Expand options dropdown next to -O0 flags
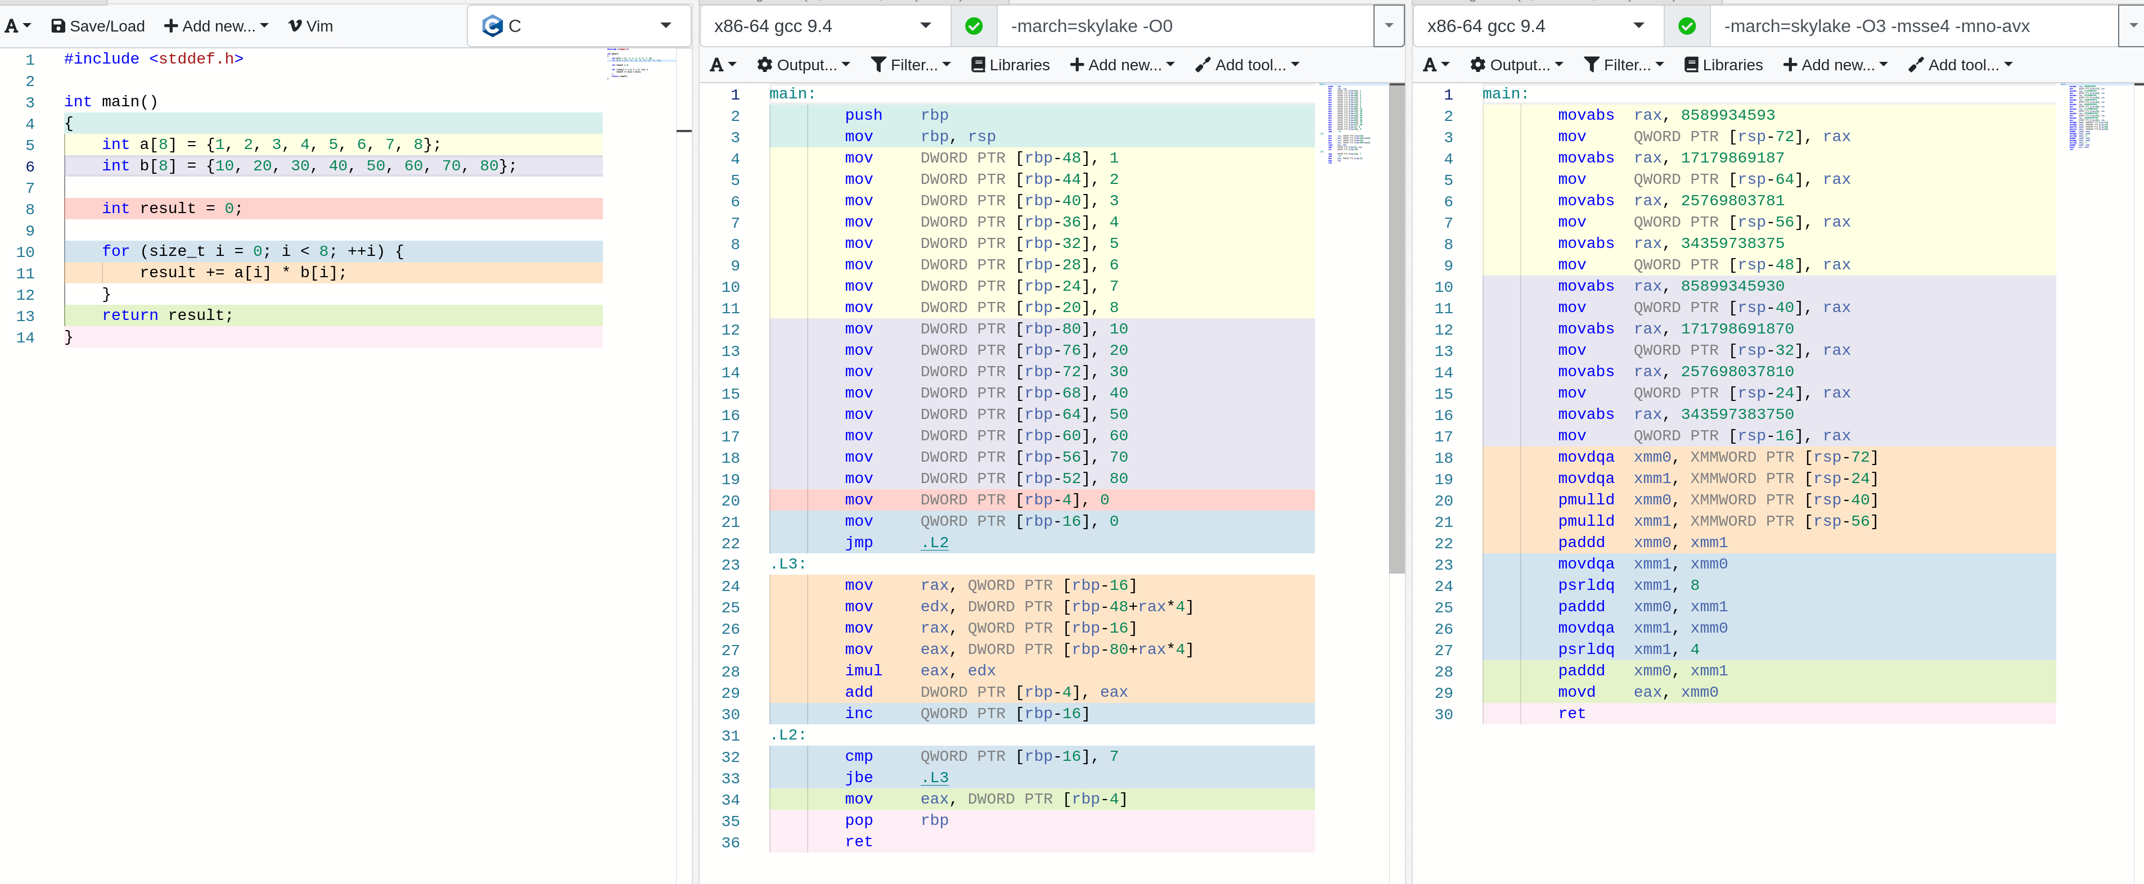This screenshot has height=884, width=2144. [1388, 26]
